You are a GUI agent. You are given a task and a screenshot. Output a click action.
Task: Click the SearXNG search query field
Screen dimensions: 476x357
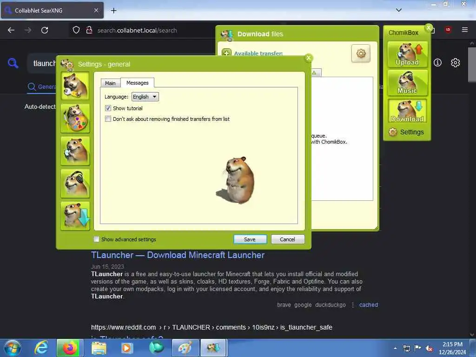point(44,63)
